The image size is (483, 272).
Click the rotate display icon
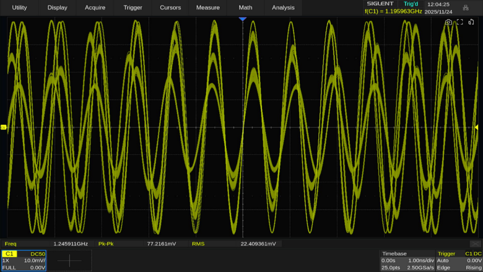pyautogui.click(x=472, y=22)
